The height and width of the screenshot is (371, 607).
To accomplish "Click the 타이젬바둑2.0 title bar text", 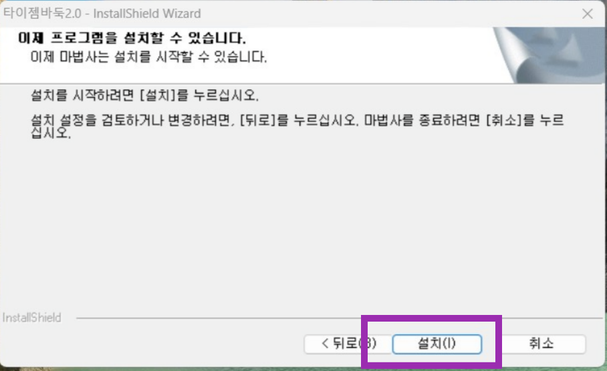I will [x=42, y=13].
